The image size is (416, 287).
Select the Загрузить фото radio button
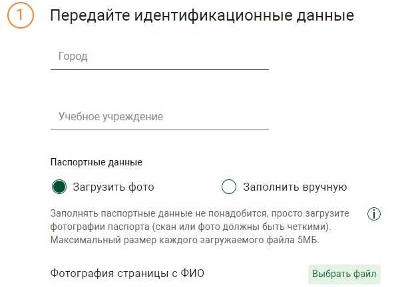[59, 187]
